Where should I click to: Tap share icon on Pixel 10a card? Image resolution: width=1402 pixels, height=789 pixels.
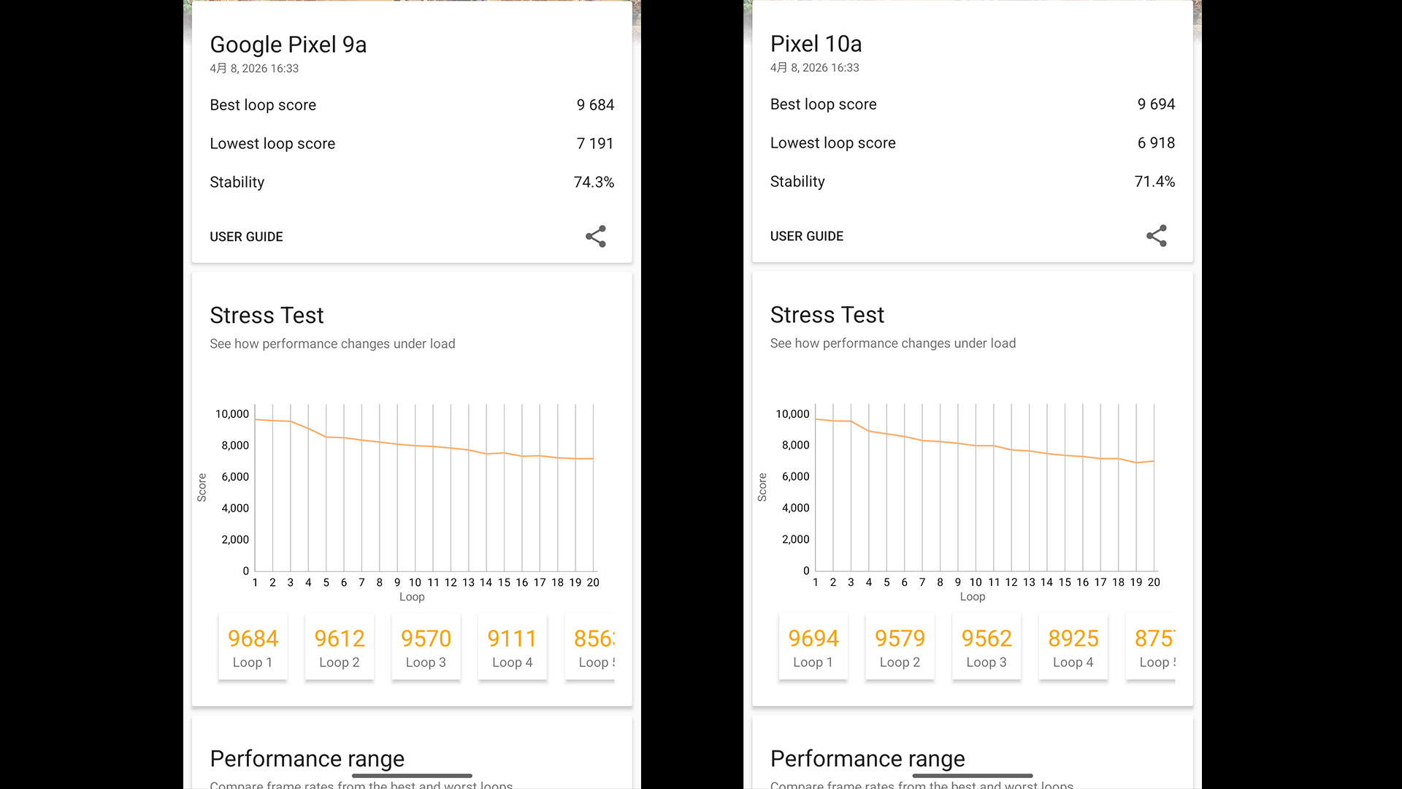tap(1157, 235)
